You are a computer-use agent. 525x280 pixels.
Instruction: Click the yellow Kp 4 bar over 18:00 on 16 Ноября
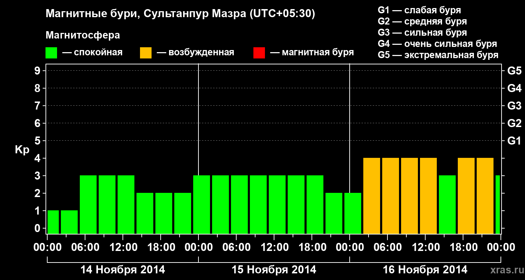(466, 196)
